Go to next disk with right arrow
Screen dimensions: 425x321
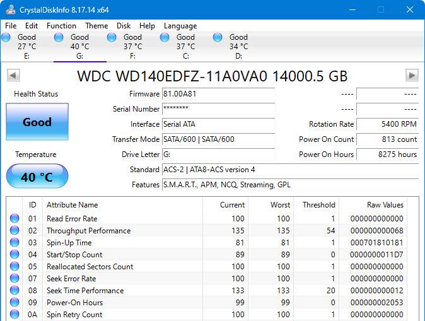pyautogui.click(x=412, y=76)
